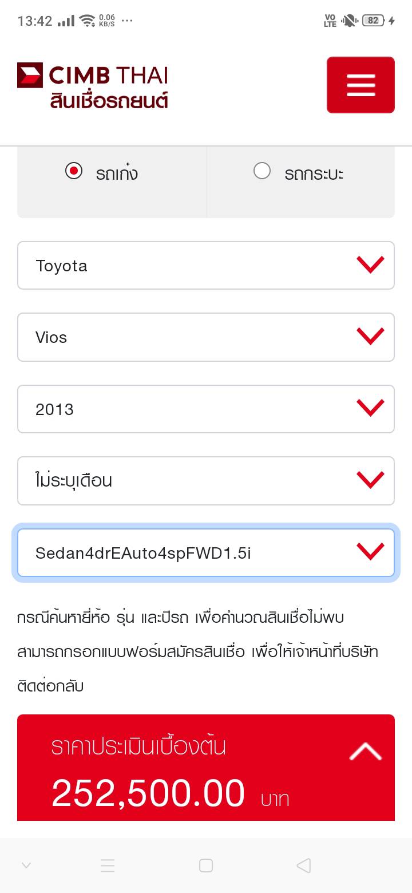Image resolution: width=412 pixels, height=893 pixels.
Task: Tap the hide-keyboard down arrow icon
Action: [x=26, y=866]
